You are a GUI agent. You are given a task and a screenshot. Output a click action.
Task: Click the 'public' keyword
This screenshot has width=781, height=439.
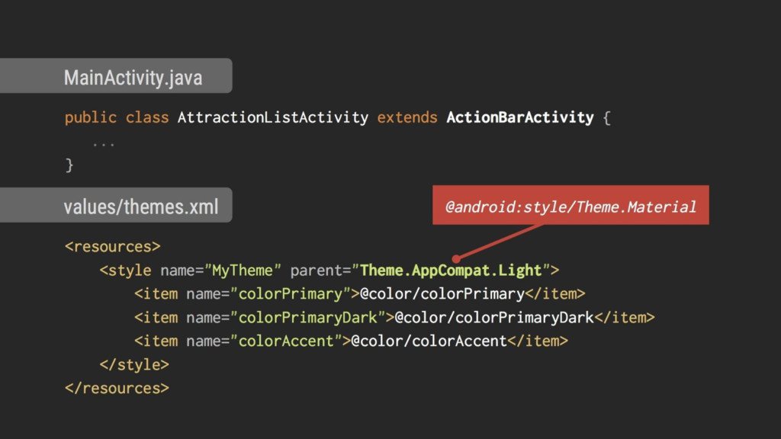(90, 118)
